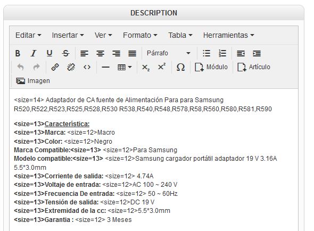Image resolution: width=314 pixels, height=231 pixels.
Task: Click the 'Extremidad de la cc' line
Action: [x=92, y=211]
